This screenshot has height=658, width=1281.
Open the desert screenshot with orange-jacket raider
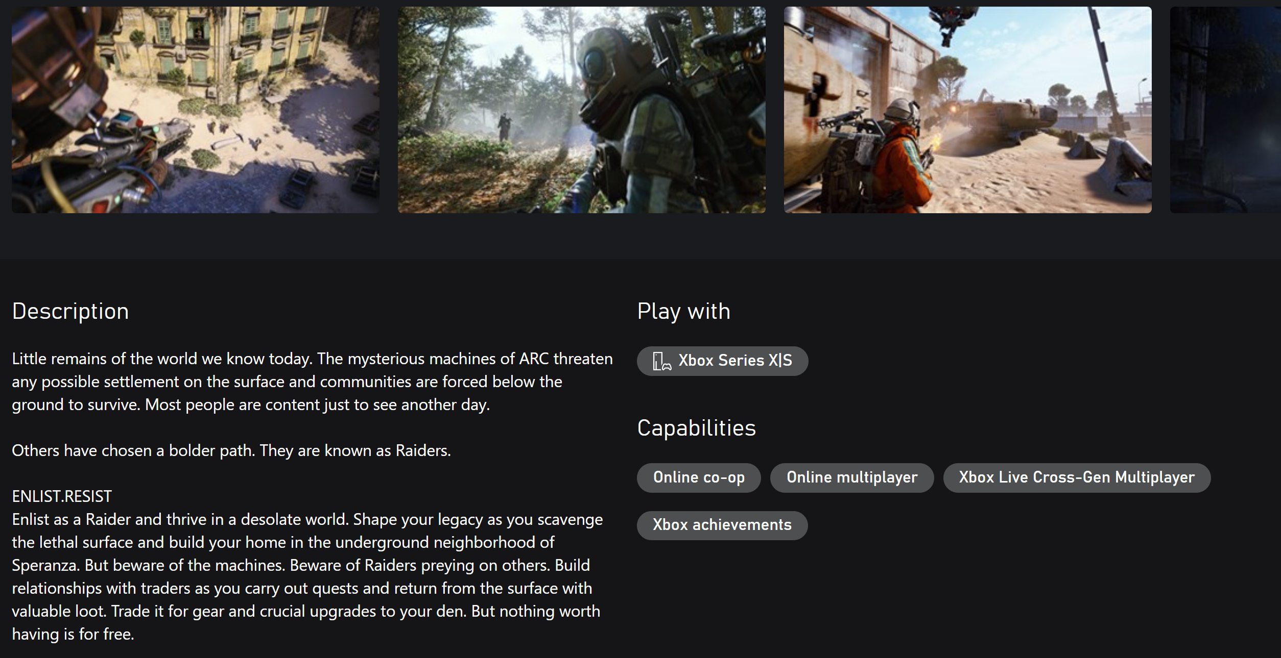968,110
